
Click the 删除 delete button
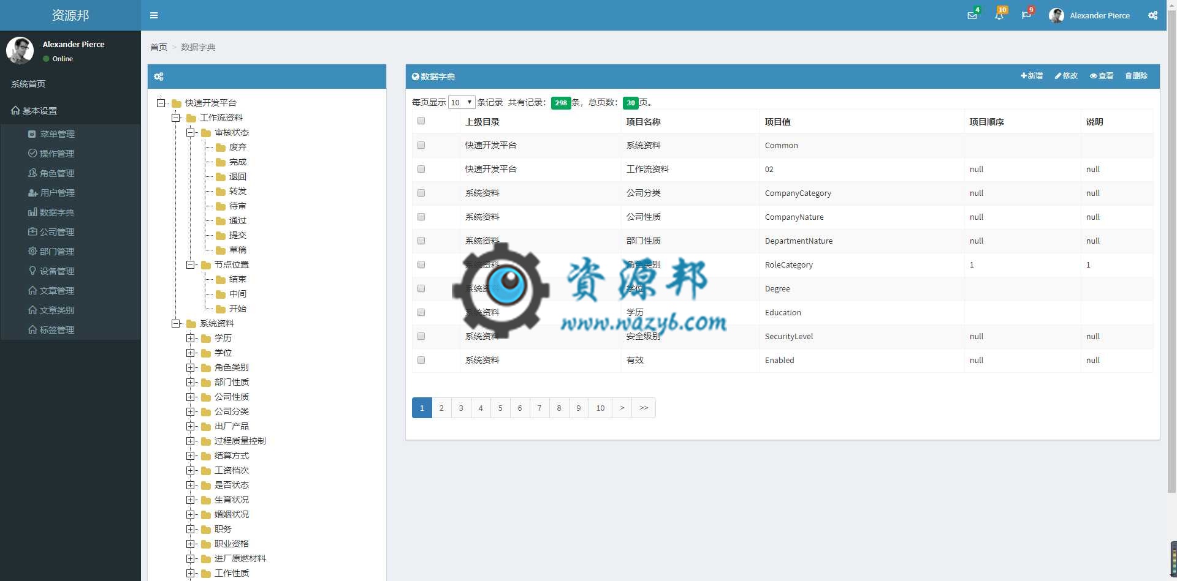(1137, 76)
